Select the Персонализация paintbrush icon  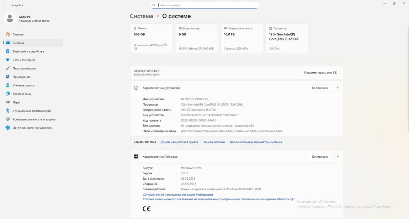click(7, 68)
